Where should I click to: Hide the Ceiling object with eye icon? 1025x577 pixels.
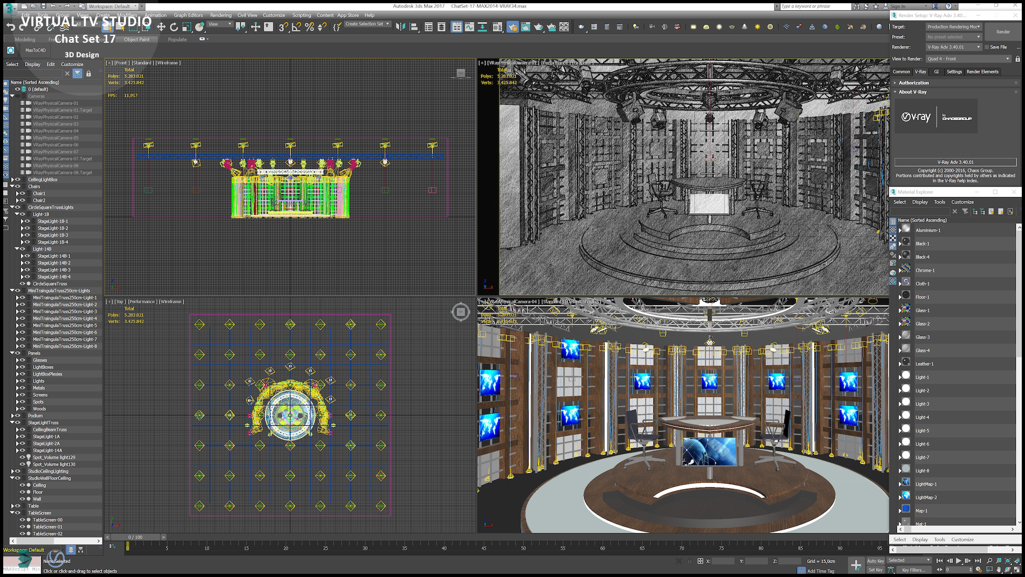pos(23,485)
